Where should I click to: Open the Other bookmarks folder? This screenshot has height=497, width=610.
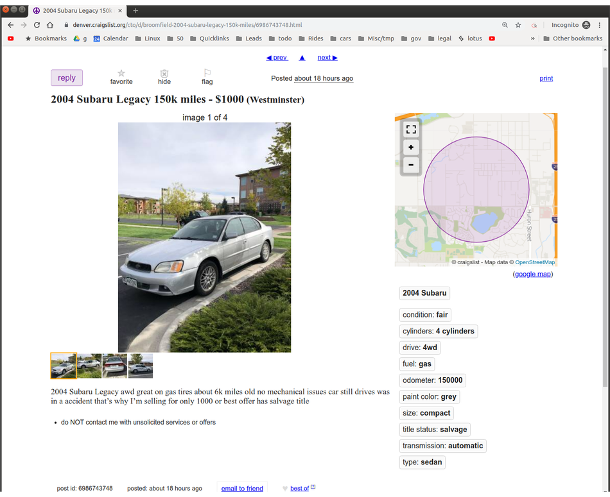coord(573,38)
